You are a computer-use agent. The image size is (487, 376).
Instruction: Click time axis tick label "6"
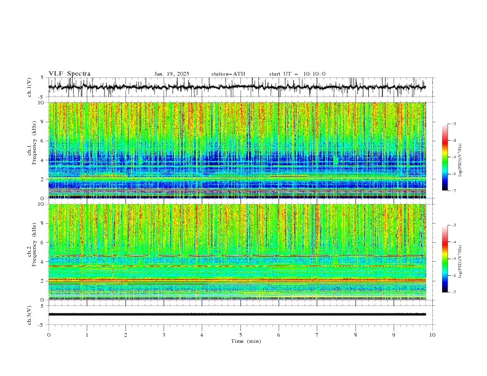[279, 335]
